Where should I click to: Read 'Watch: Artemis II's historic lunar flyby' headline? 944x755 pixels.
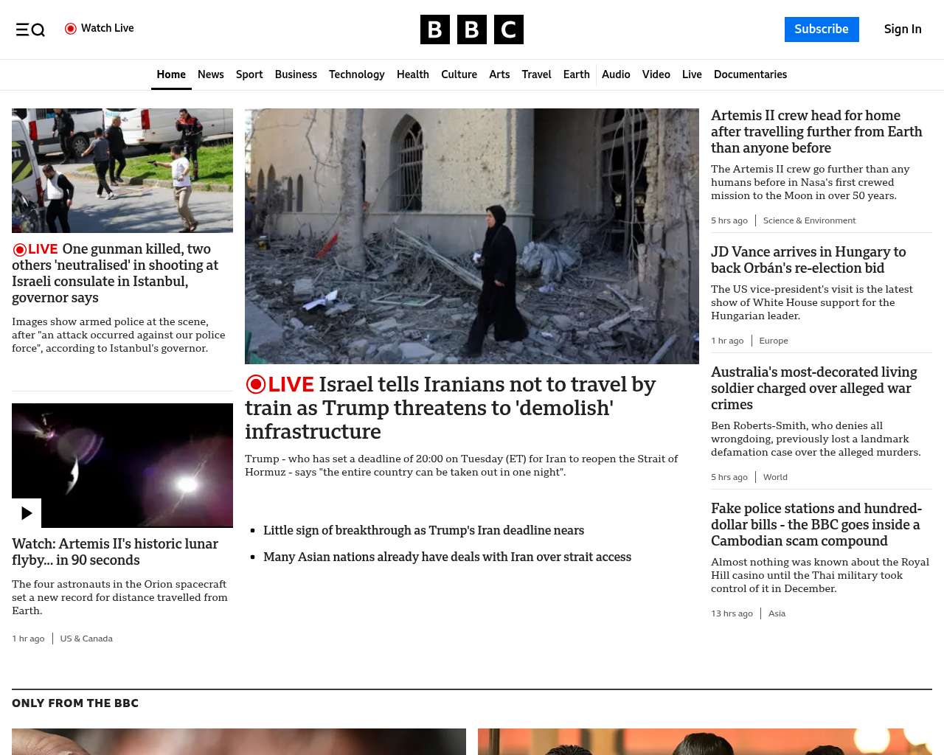[x=115, y=552]
